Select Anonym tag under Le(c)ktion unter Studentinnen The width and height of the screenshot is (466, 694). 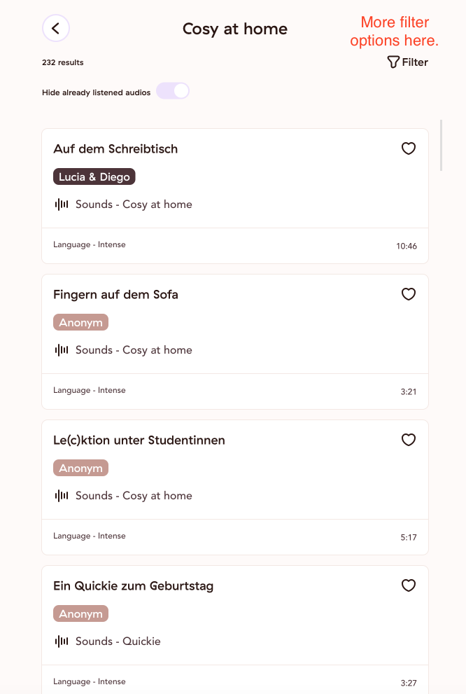[x=81, y=468]
